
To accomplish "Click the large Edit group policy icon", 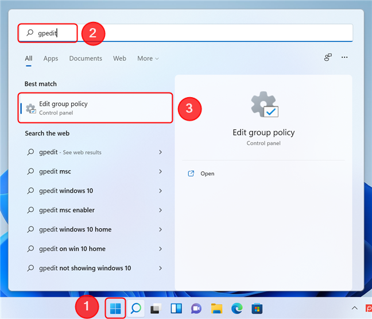I will pyautogui.click(x=265, y=104).
